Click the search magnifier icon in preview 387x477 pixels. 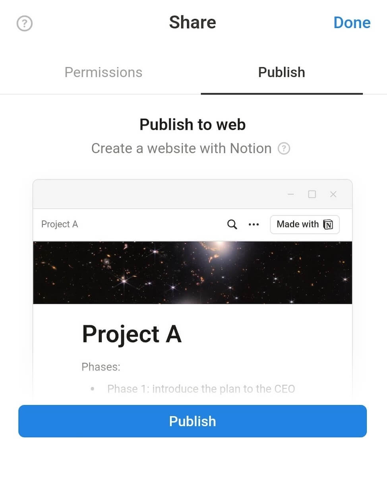pyautogui.click(x=232, y=225)
